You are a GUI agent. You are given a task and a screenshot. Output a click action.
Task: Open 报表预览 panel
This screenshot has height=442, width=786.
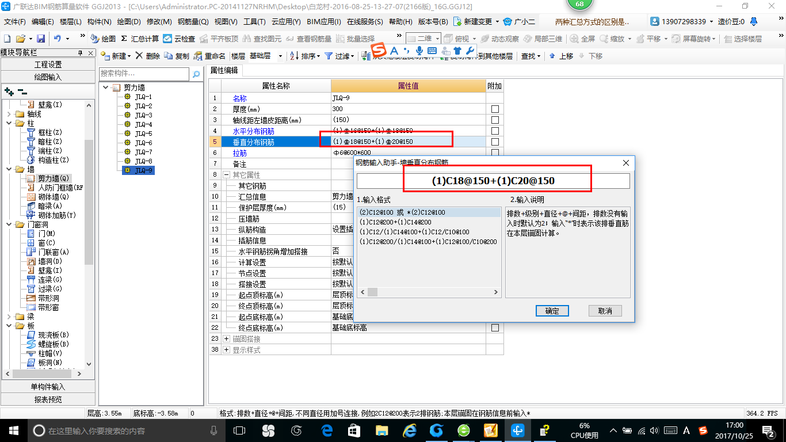[x=48, y=399]
